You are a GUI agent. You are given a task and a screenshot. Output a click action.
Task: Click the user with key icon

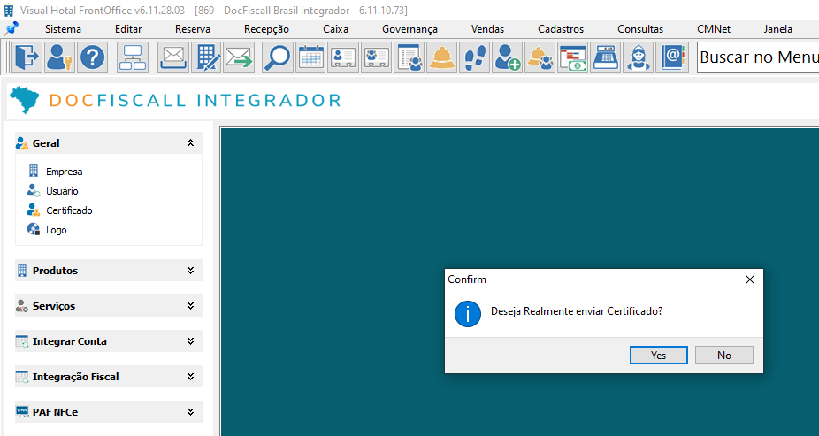(x=59, y=57)
